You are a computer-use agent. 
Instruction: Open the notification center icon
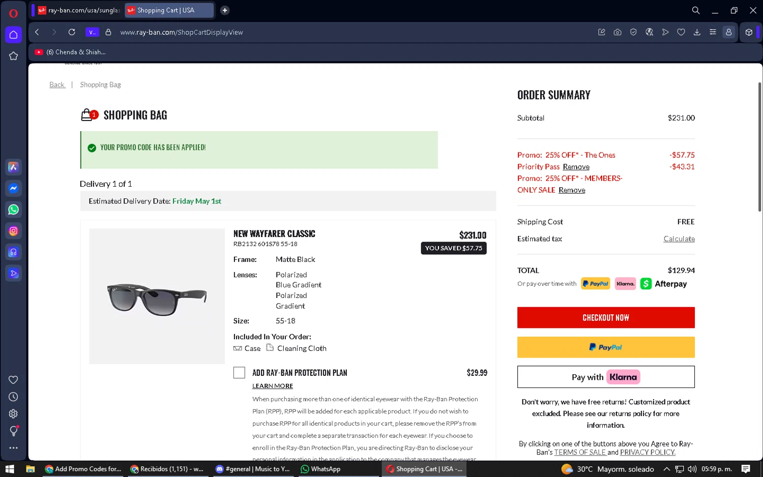point(746,469)
